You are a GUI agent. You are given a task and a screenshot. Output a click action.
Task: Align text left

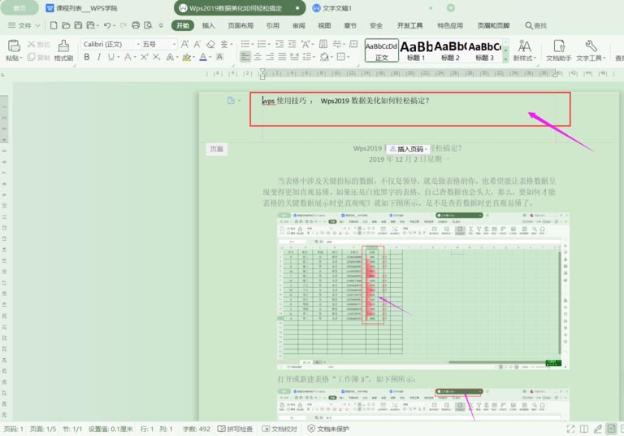coord(245,57)
